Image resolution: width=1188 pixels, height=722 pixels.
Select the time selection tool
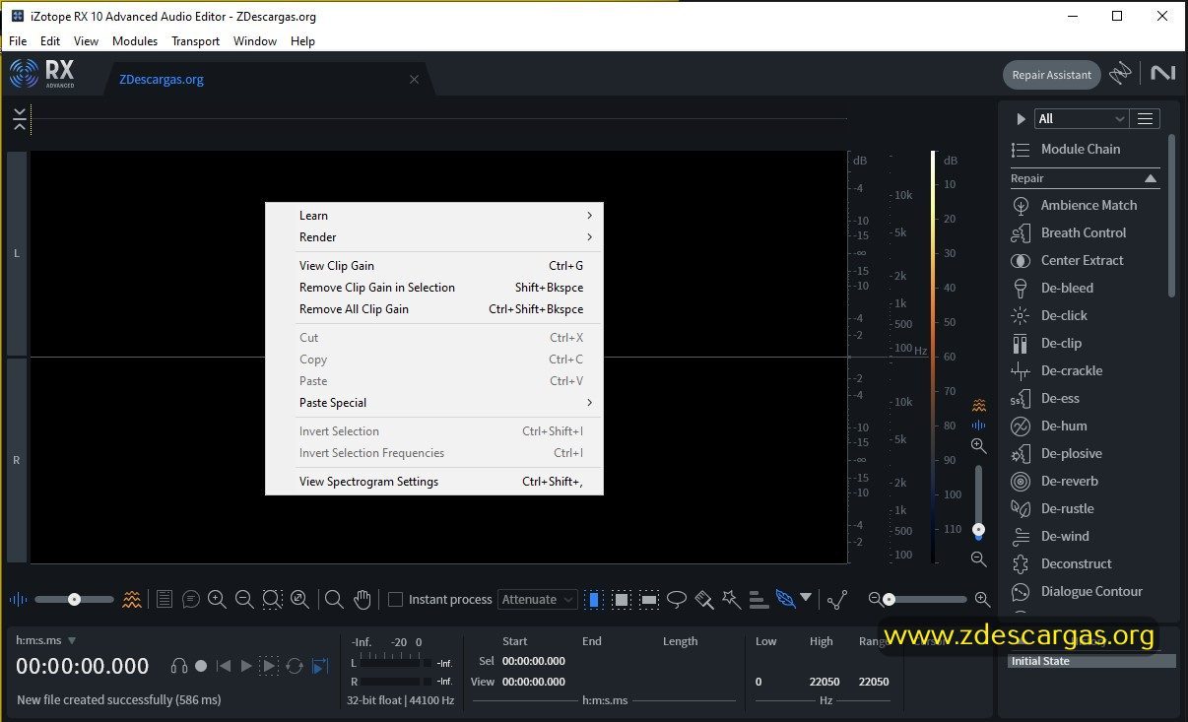pos(594,599)
